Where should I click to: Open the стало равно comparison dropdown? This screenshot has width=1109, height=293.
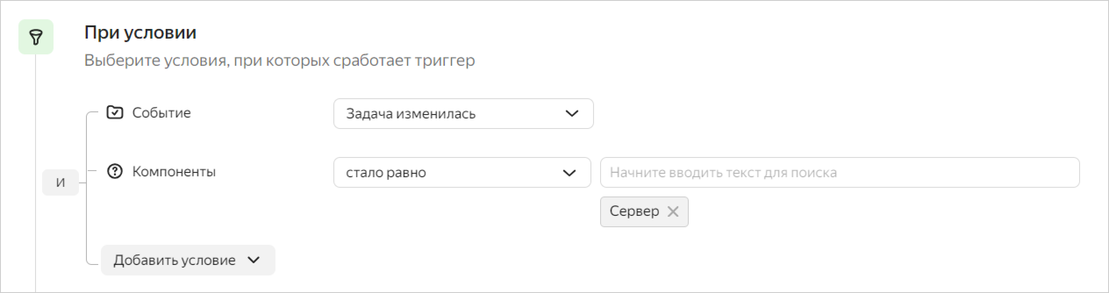point(461,173)
